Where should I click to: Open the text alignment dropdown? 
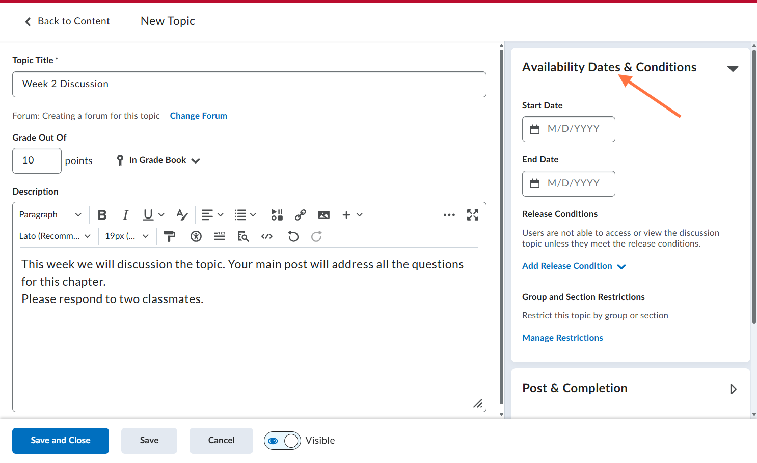click(x=212, y=215)
